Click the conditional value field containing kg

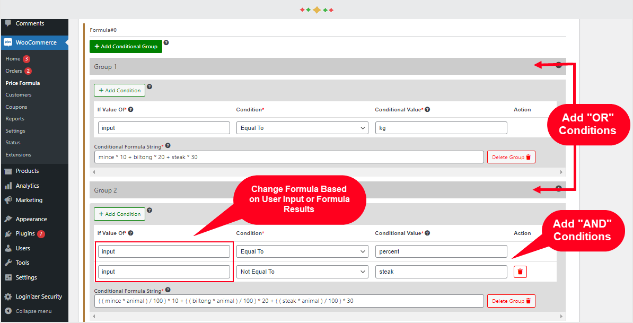click(x=441, y=128)
